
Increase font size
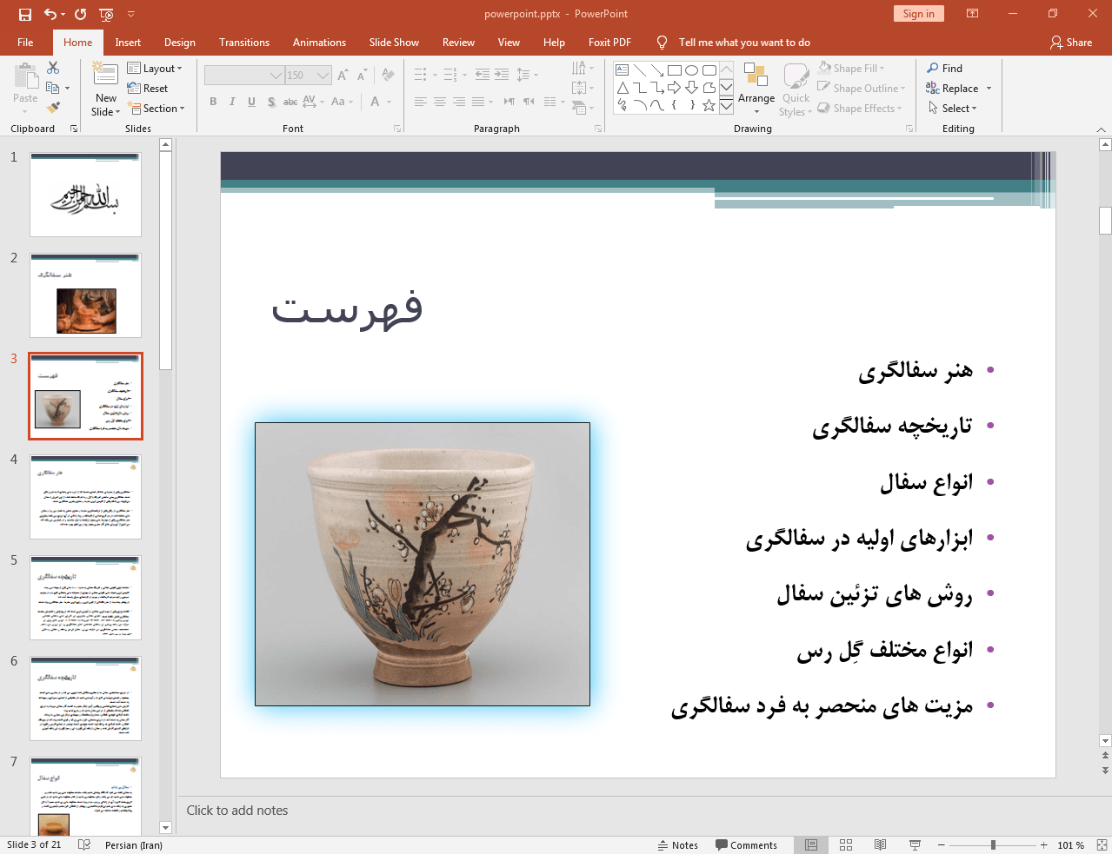click(x=343, y=76)
